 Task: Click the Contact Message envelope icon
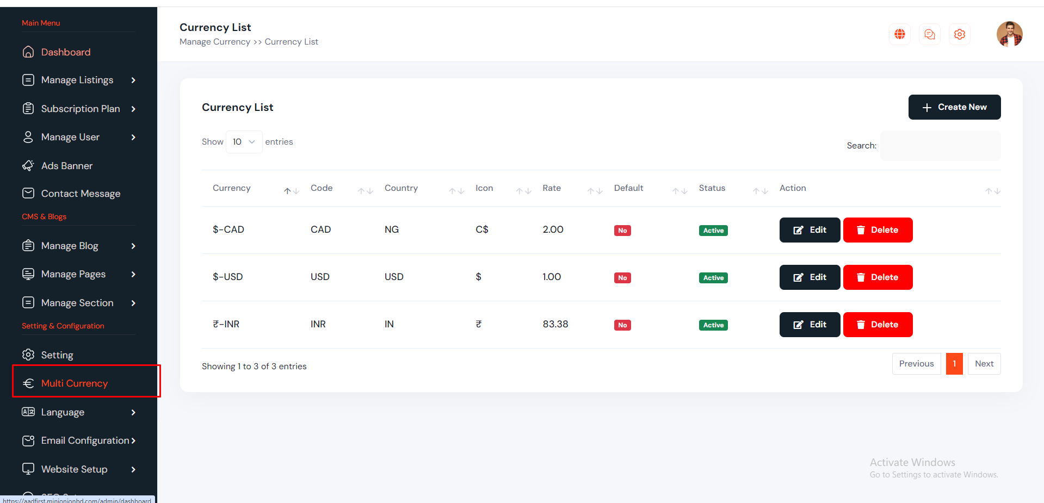pyautogui.click(x=28, y=194)
